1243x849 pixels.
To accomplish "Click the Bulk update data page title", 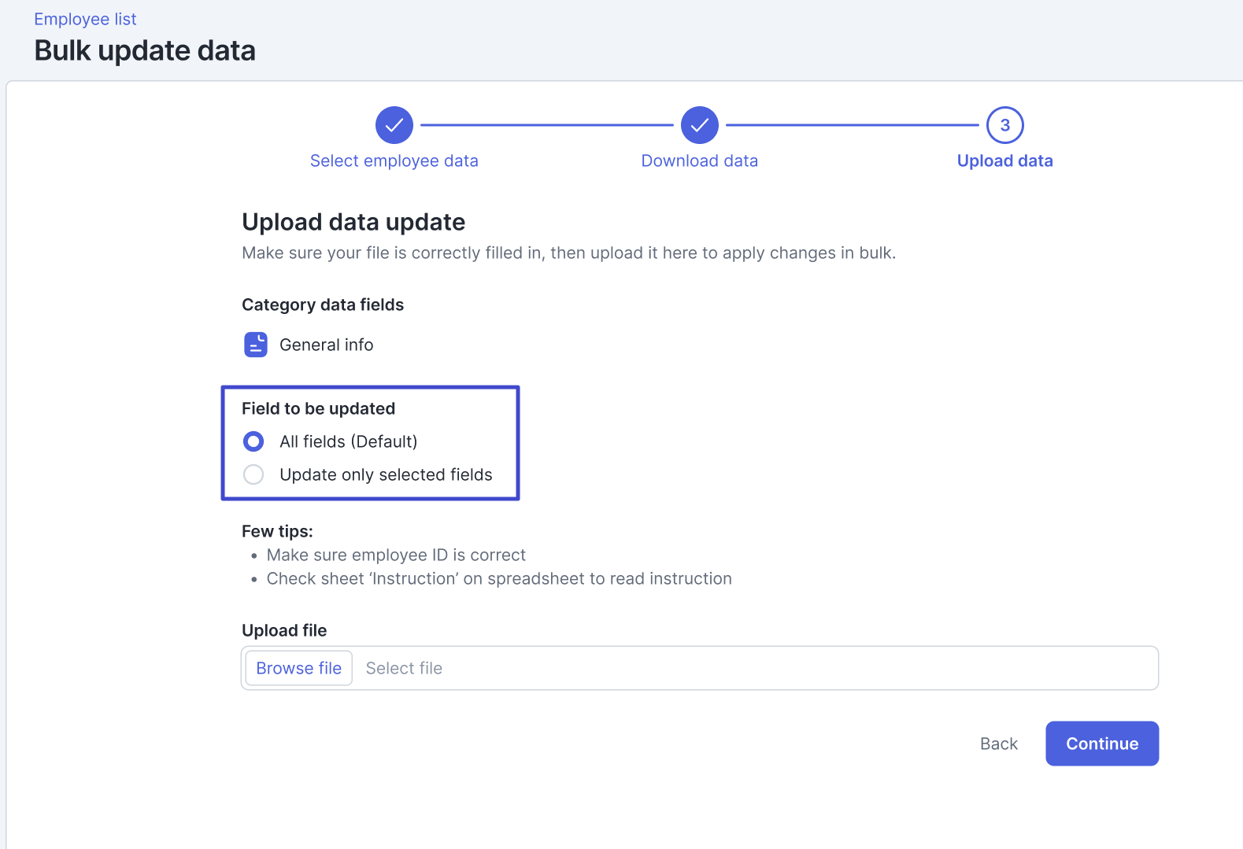I will [x=145, y=50].
